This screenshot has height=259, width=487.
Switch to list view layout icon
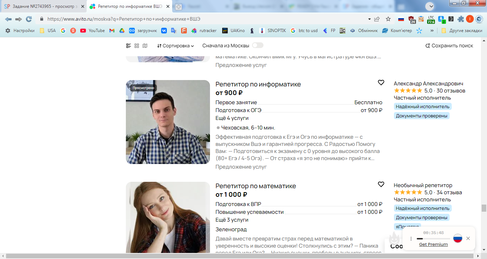[129, 46]
